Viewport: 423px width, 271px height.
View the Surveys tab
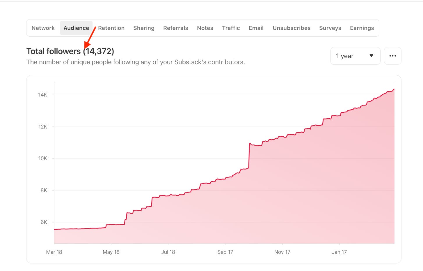[x=330, y=28]
